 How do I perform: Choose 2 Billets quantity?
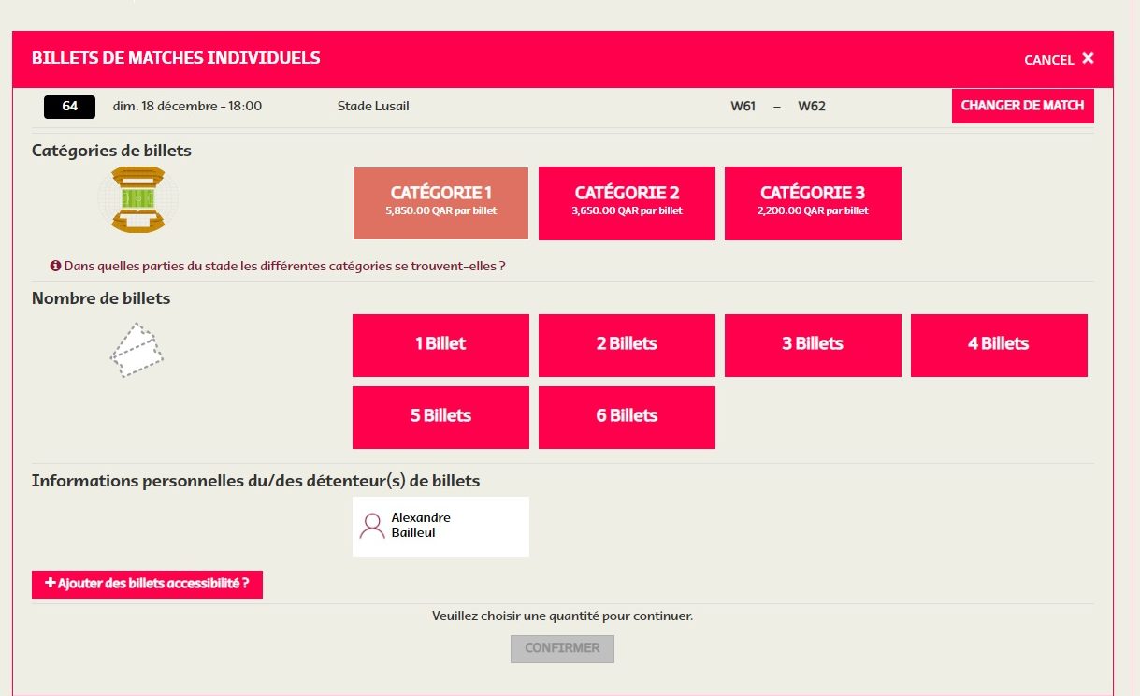627,345
